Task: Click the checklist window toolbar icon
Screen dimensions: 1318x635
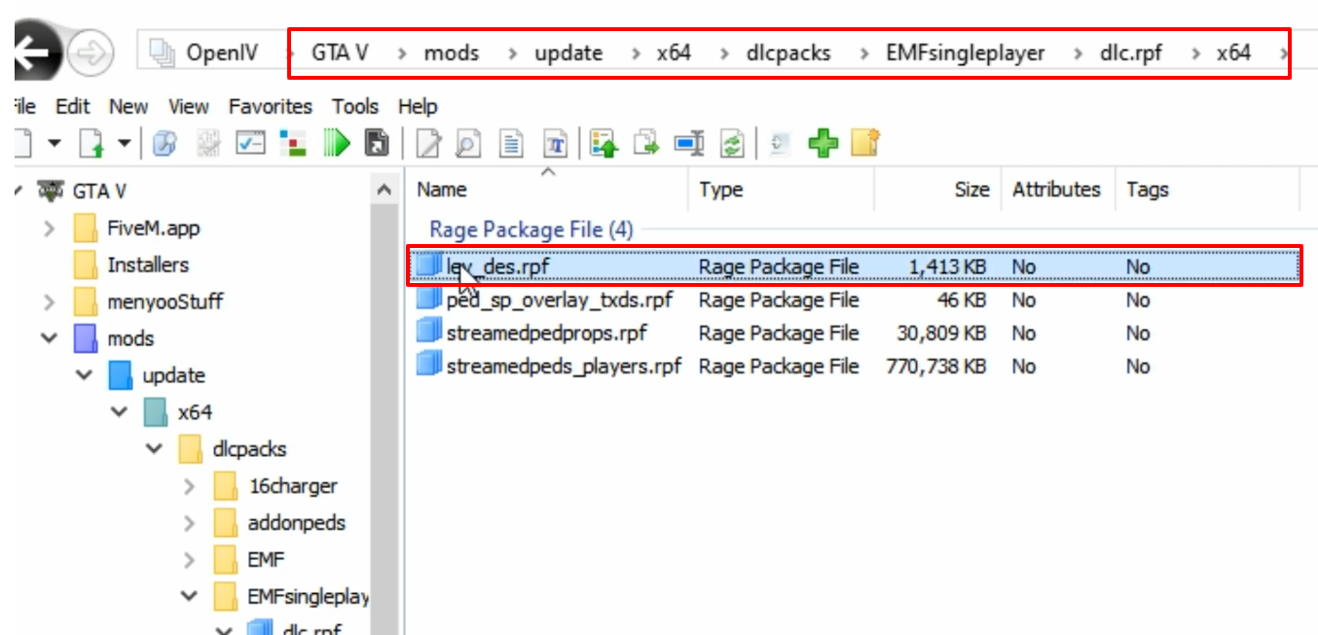Action: (x=250, y=144)
